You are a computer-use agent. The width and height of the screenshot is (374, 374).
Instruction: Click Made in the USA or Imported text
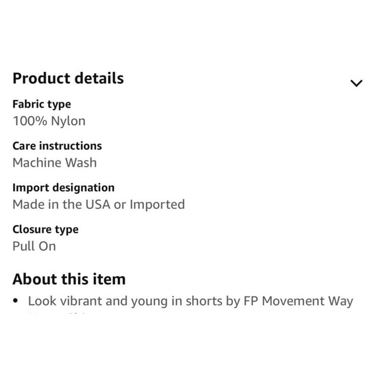coord(99,205)
